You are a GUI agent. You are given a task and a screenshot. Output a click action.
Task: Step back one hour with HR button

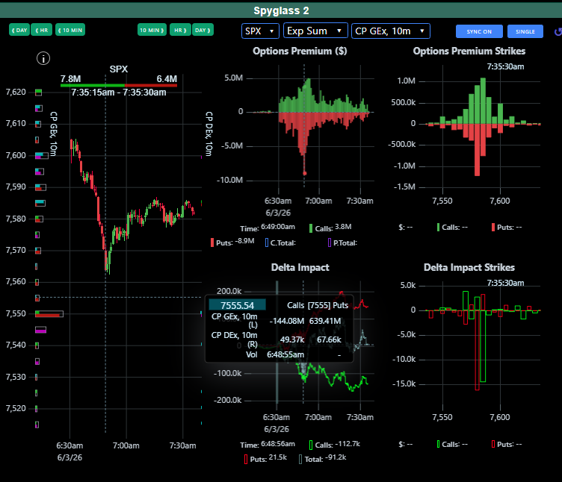(x=42, y=30)
